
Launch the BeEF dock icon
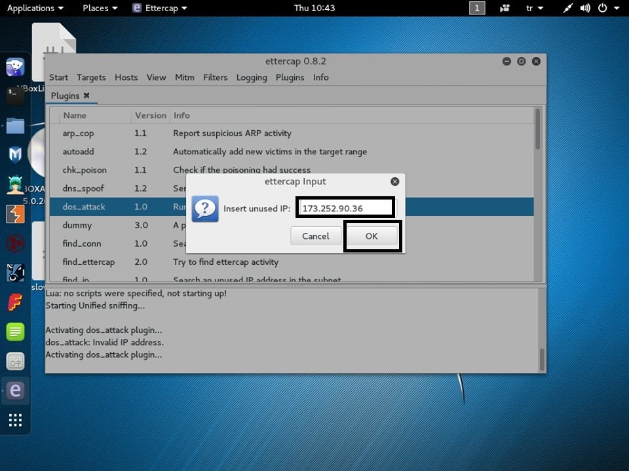coord(15,273)
